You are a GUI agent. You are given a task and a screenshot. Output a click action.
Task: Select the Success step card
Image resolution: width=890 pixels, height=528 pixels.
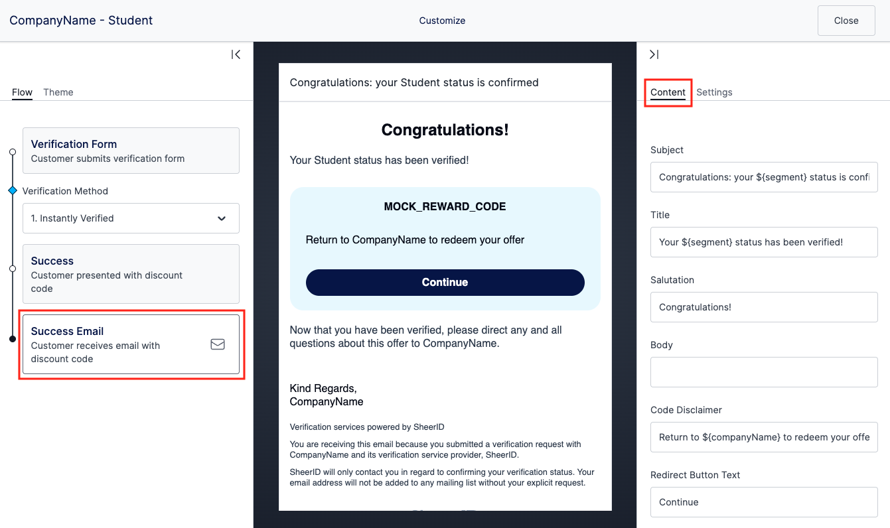(x=131, y=274)
